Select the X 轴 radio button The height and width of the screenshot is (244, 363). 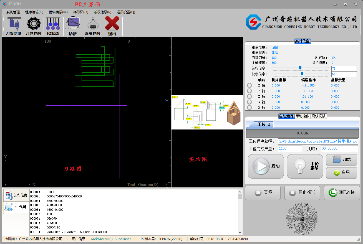tap(249, 85)
